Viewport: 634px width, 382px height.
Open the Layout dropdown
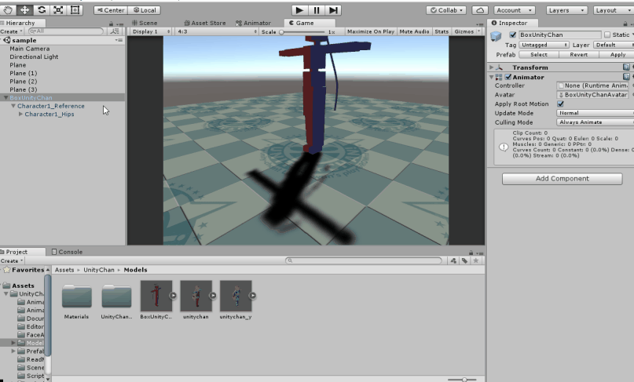point(613,10)
